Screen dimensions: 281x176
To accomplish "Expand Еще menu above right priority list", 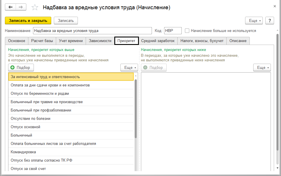I will (262, 67).
